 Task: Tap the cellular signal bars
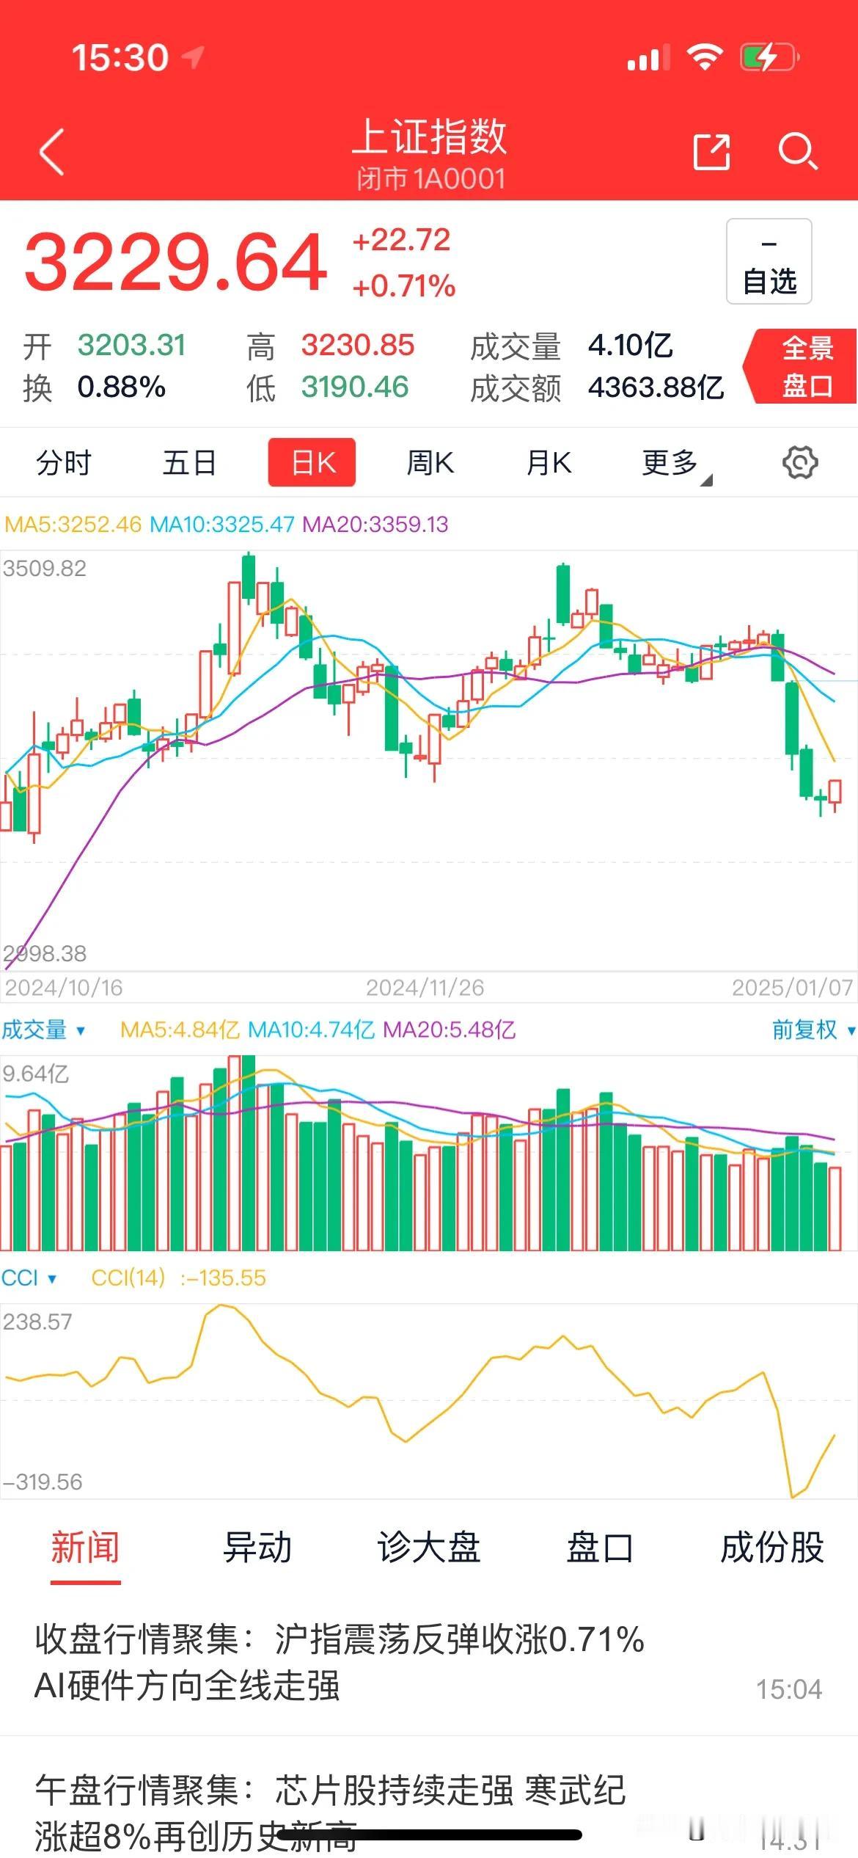click(649, 57)
